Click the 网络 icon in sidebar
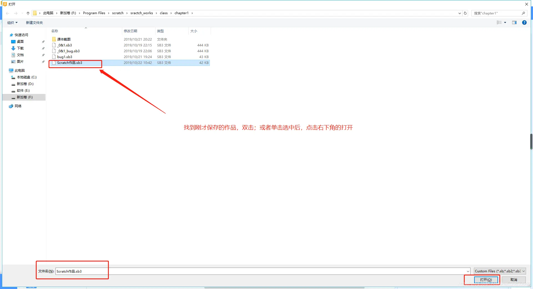Viewport: 533px width, 289px height. point(11,106)
